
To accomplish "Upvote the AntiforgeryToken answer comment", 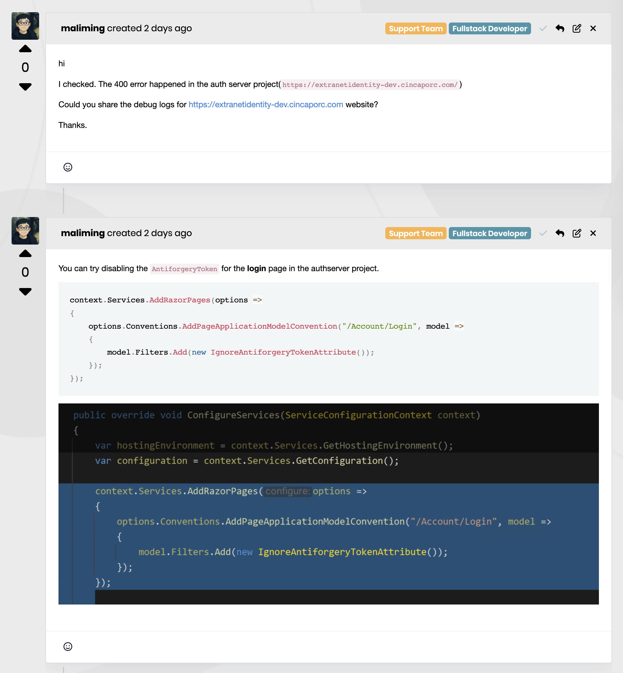I will 25,254.
